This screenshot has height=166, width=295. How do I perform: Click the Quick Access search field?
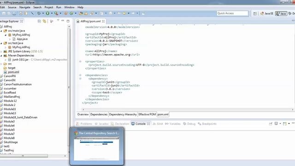232,13
